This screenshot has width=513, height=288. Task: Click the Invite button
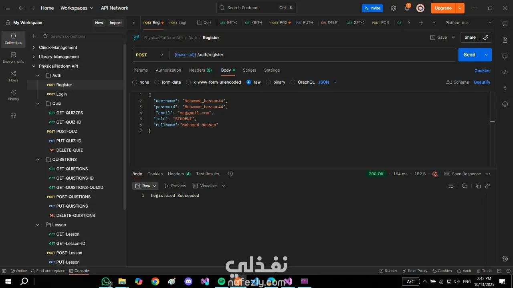coord(372,8)
